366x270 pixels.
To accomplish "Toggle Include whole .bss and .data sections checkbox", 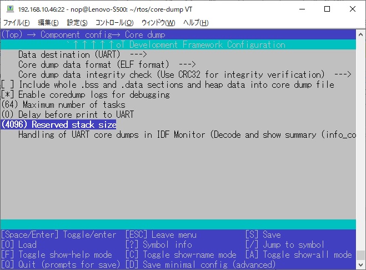I will coord(7,84).
